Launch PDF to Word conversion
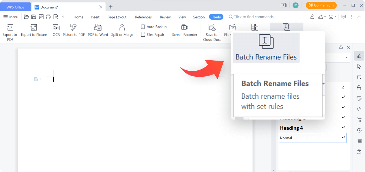Image resolution: width=365 pixels, height=172 pixels. (98, 30)
